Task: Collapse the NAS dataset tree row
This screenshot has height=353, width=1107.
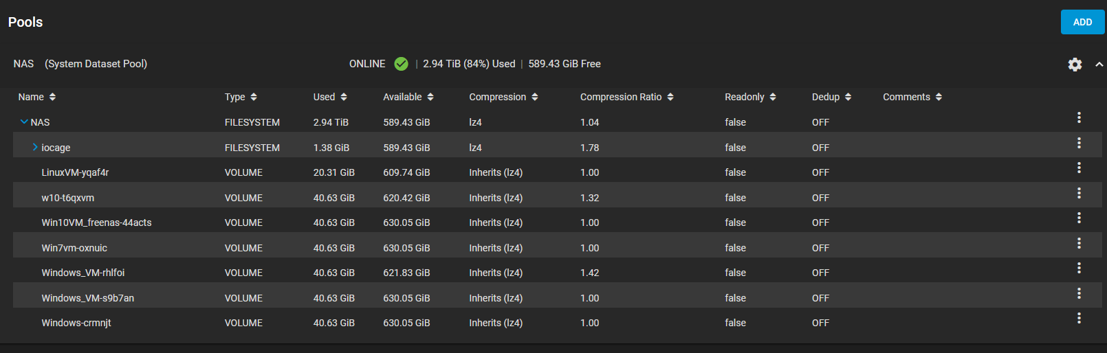Action: tap(24, 122)
